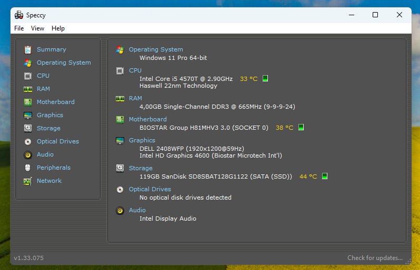
Task: Click the No optical disk drives detected text
Action: pos(185,198)
